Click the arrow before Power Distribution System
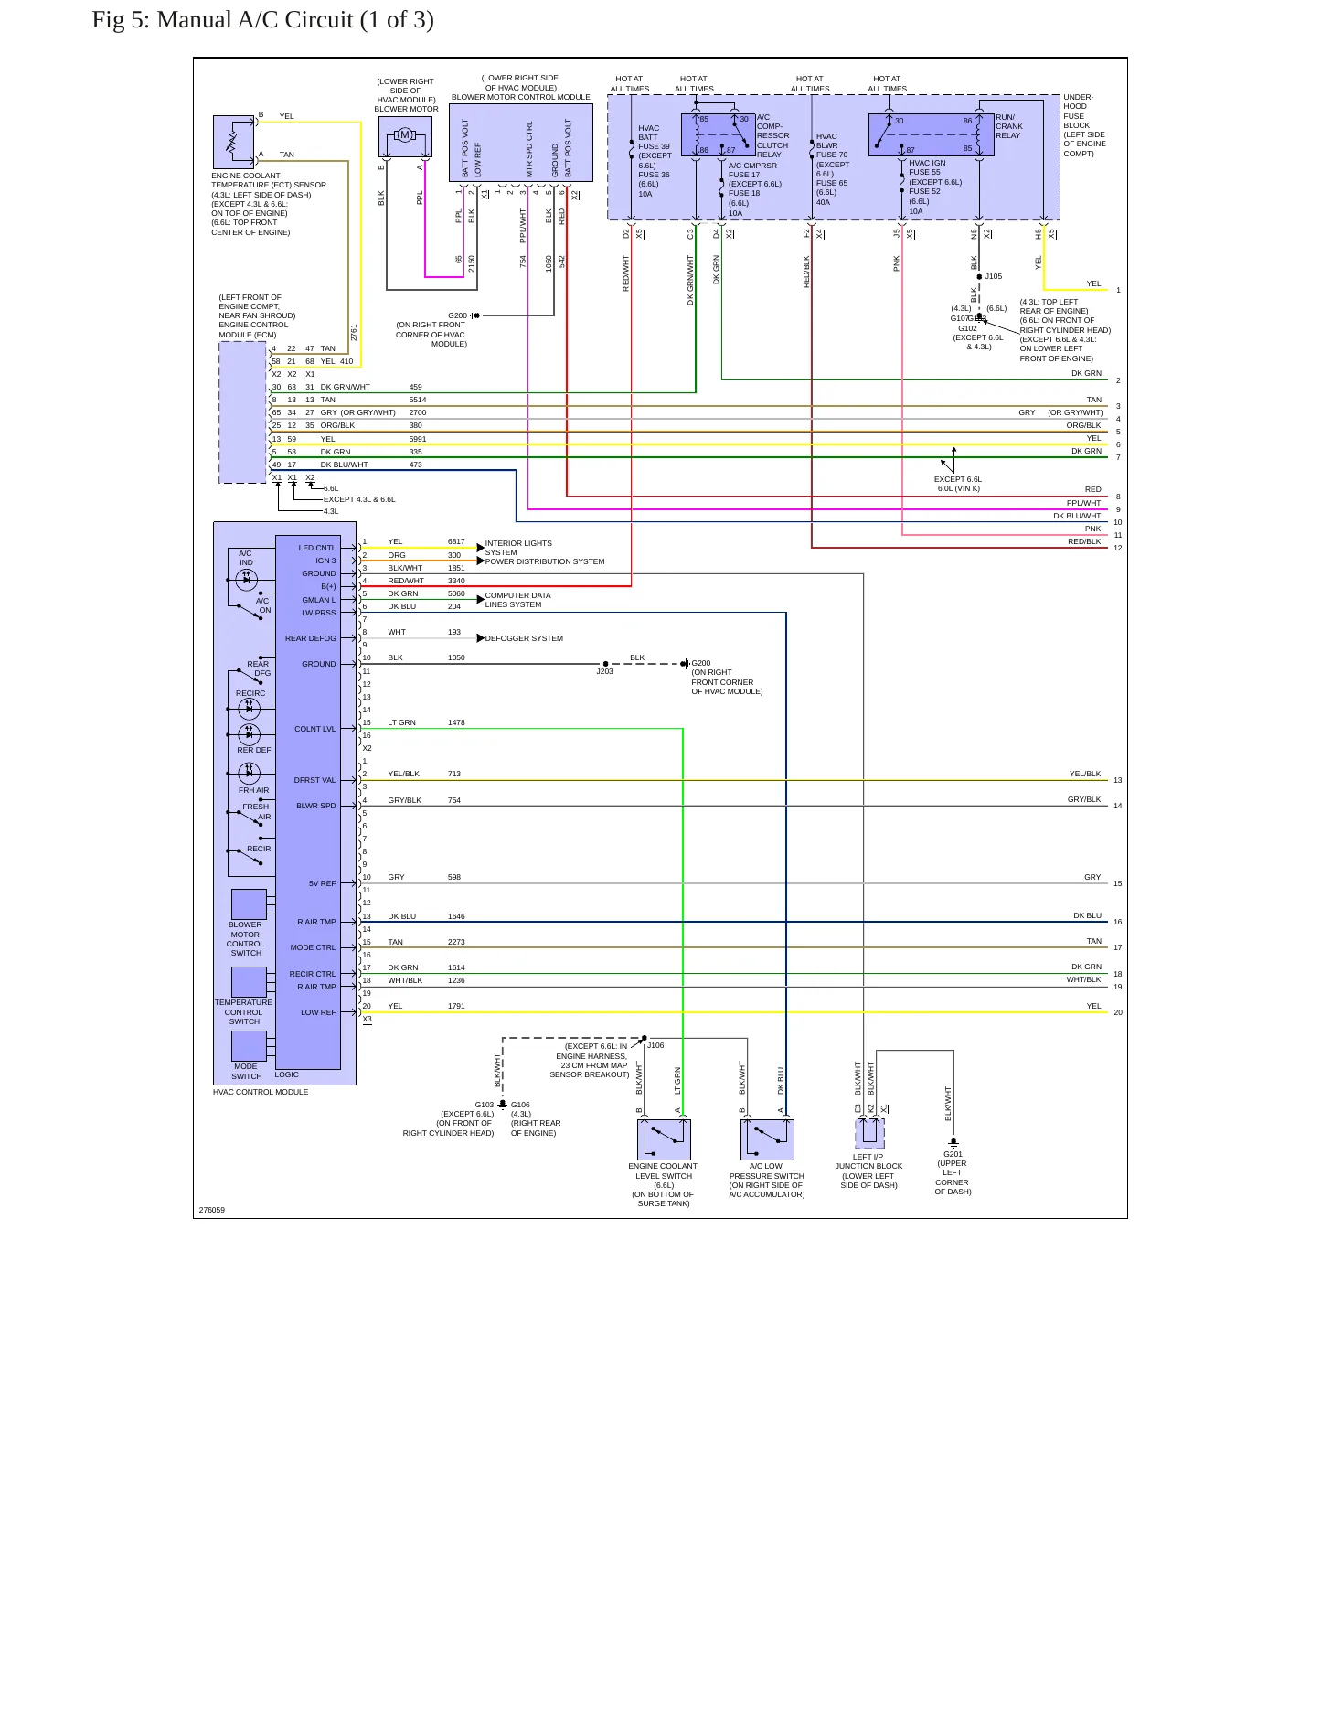 click(481, 561)
